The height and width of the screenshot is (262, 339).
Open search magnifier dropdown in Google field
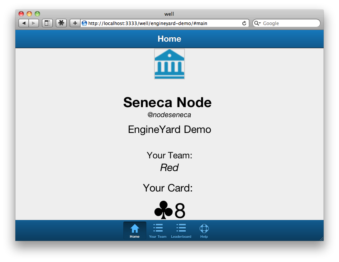(x=257, y=23)
